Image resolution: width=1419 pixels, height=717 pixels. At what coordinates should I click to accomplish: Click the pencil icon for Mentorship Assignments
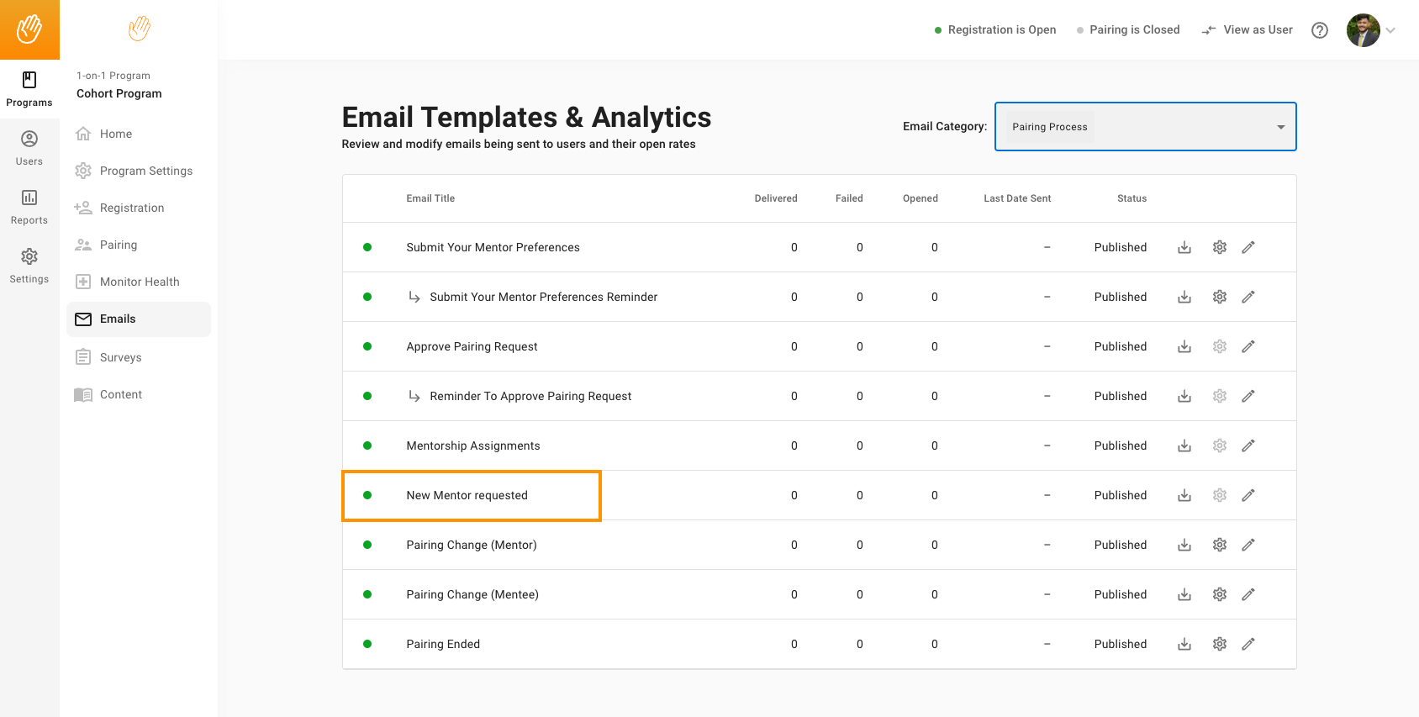1248,445
